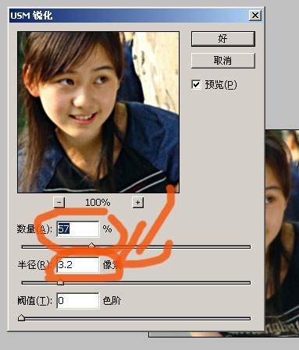
Task: Confirm sharpening with the 好 button
Action: click(x=222, y=39)
